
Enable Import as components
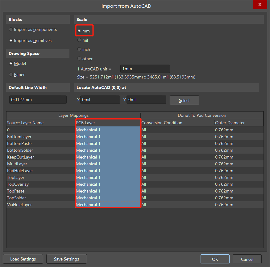tap(11, 29)
